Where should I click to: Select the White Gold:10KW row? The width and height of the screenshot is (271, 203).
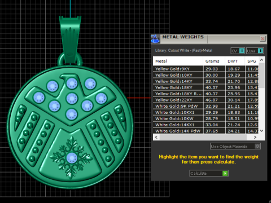pos(206,118)
